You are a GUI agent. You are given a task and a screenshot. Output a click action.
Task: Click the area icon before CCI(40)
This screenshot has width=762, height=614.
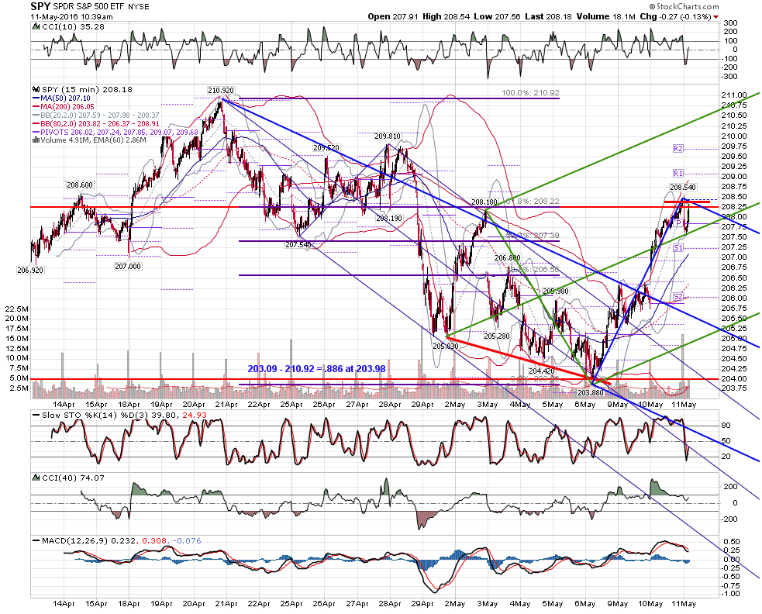[36, 478]
